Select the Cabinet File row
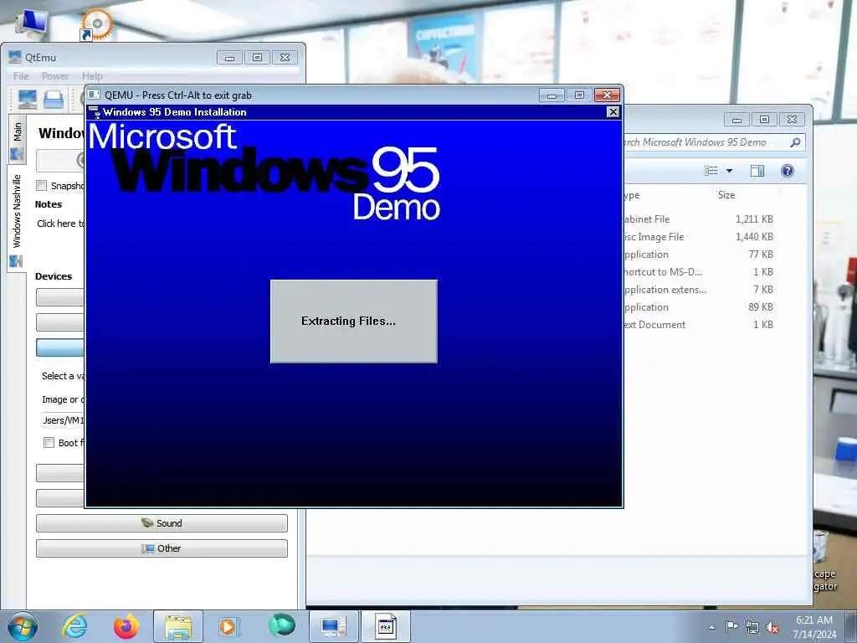Image resolution: width=857 pixels, height=643 pixels. 700,219
